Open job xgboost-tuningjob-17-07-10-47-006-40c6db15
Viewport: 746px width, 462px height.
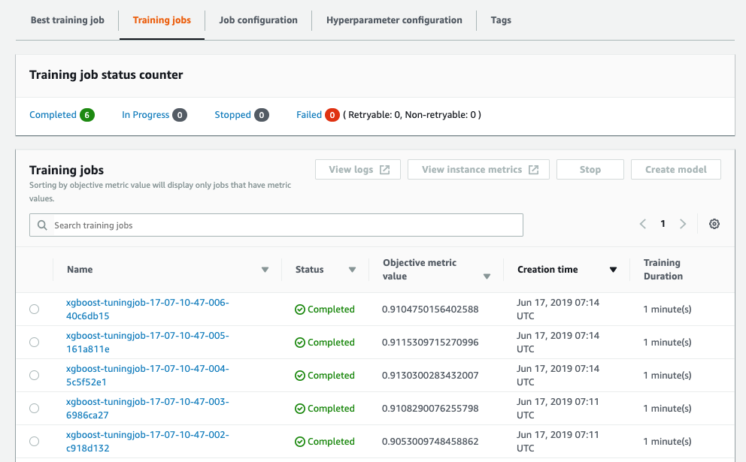pos(147,309)
